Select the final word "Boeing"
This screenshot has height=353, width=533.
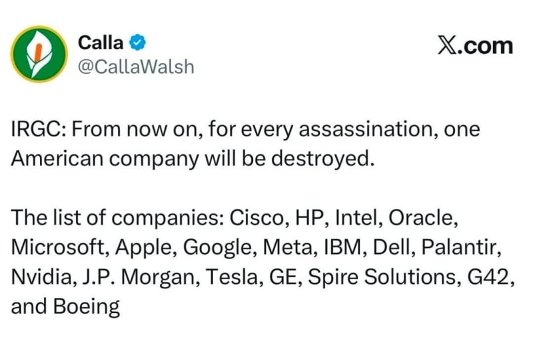point(87,307)
